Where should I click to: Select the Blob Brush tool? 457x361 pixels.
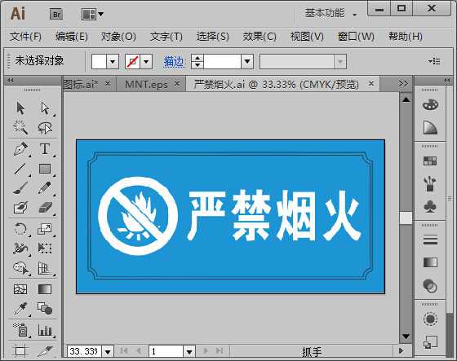click(20, 208)
